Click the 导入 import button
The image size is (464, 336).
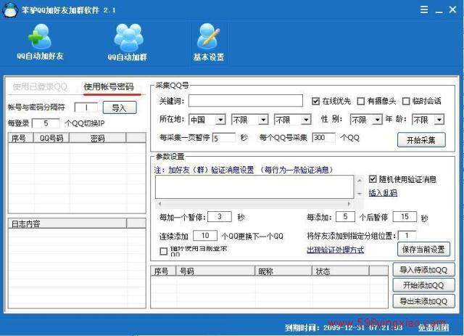(x=120, y=107)
